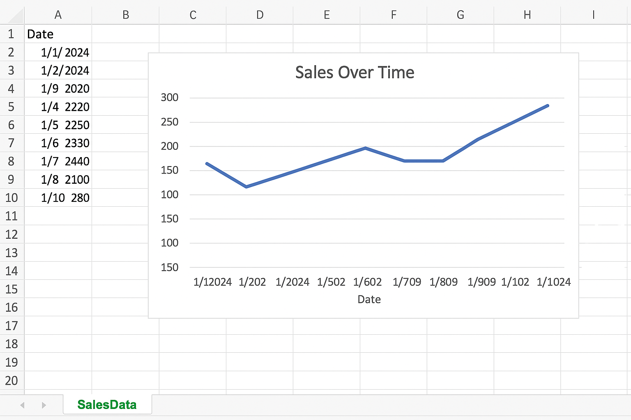Select row 15 header
Image resolution: width=631 pixels, height=420 pixels.
[x=12, y=289]
